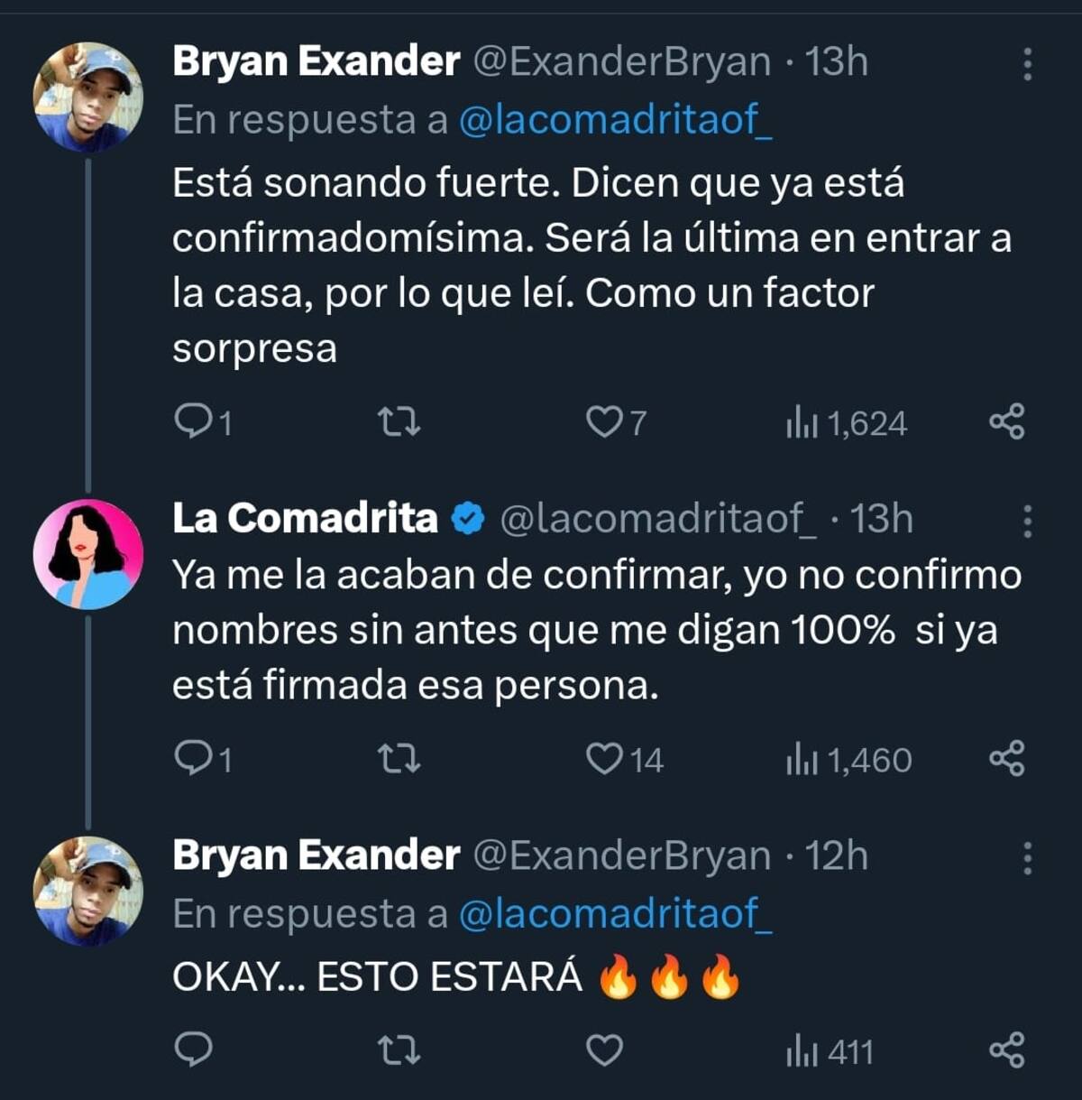
Task: Reply to Bryan Exander's first tweet
Action: pyautogui.click(x=192, y=421)
